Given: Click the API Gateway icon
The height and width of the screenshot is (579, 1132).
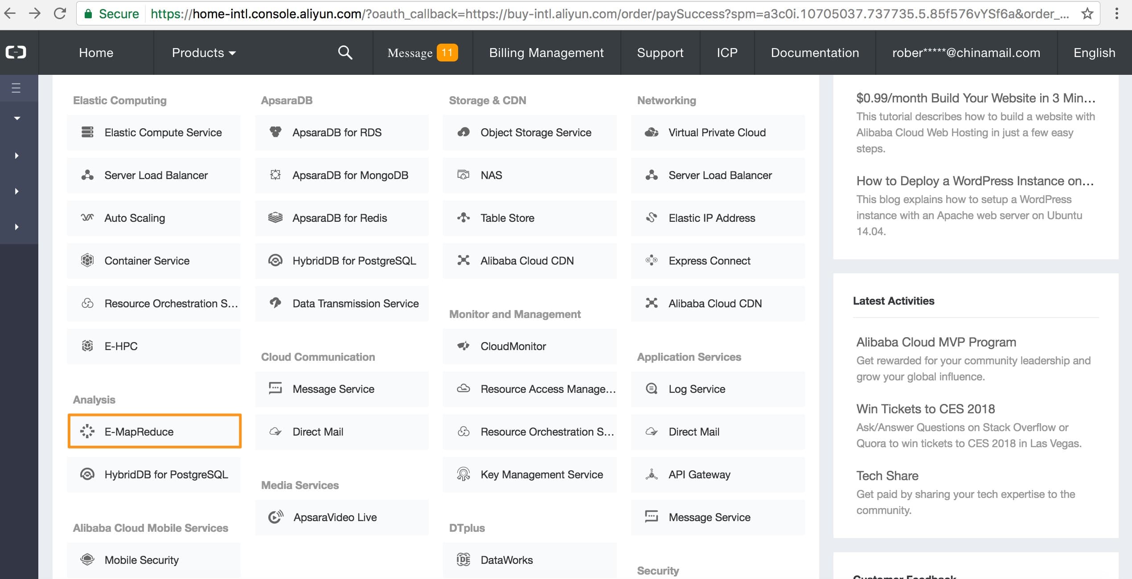Looking at the screenshot, I should pos(652,474).
